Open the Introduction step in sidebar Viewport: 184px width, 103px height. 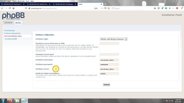10,31
